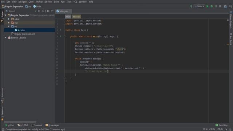The image size is (233, 131).
Task: Open Maven Projects side panel
Action: [231, 20]
